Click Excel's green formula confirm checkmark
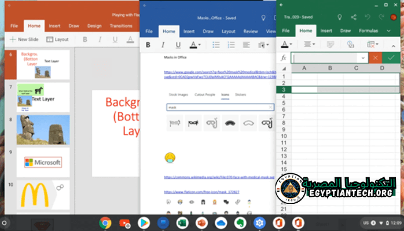The width and height of the screenshot is (404, 231). click(392, 58)
